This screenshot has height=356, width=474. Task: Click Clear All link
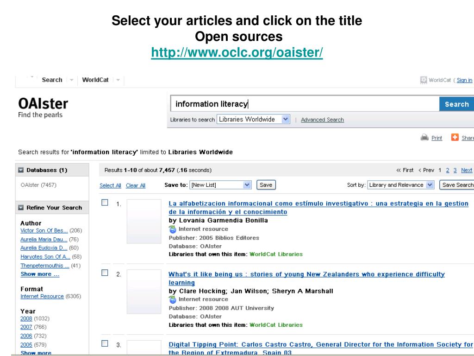pos(136,185)
